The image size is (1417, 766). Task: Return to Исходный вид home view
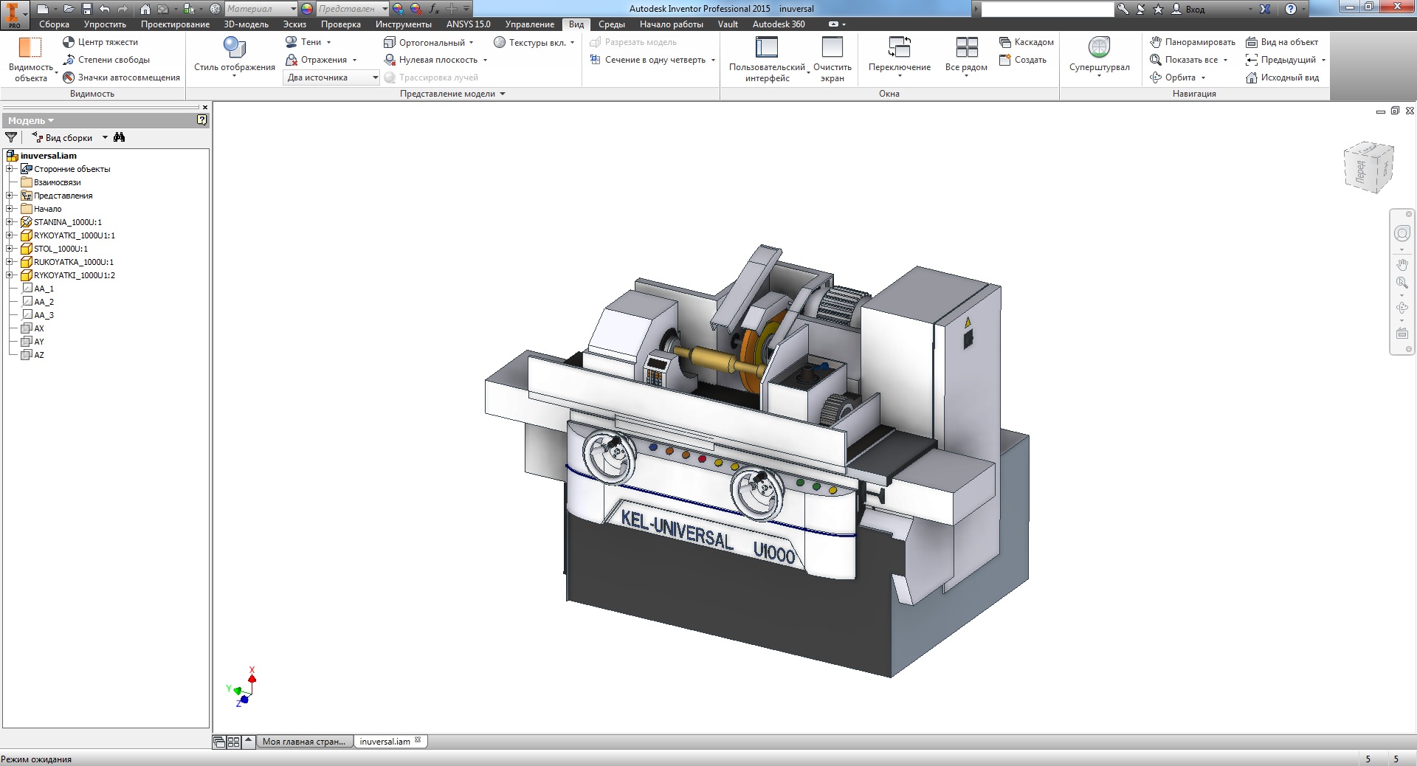coord(1283,77)
